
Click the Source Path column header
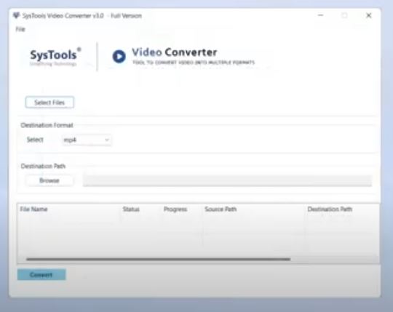(x=221, y=209)
